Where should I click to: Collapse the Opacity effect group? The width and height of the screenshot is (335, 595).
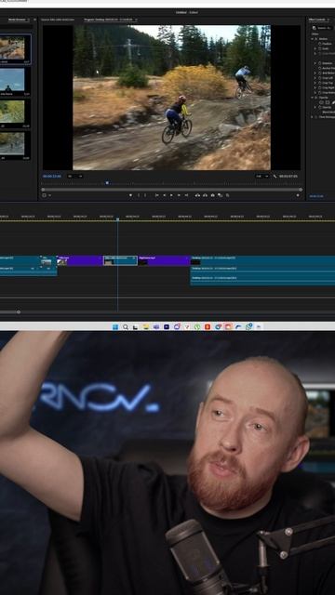312,98
